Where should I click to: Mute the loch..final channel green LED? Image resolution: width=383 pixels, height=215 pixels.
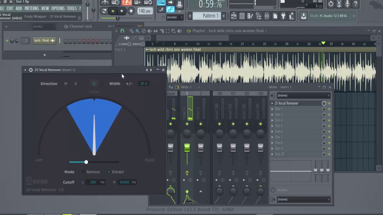tap(7, 41)
